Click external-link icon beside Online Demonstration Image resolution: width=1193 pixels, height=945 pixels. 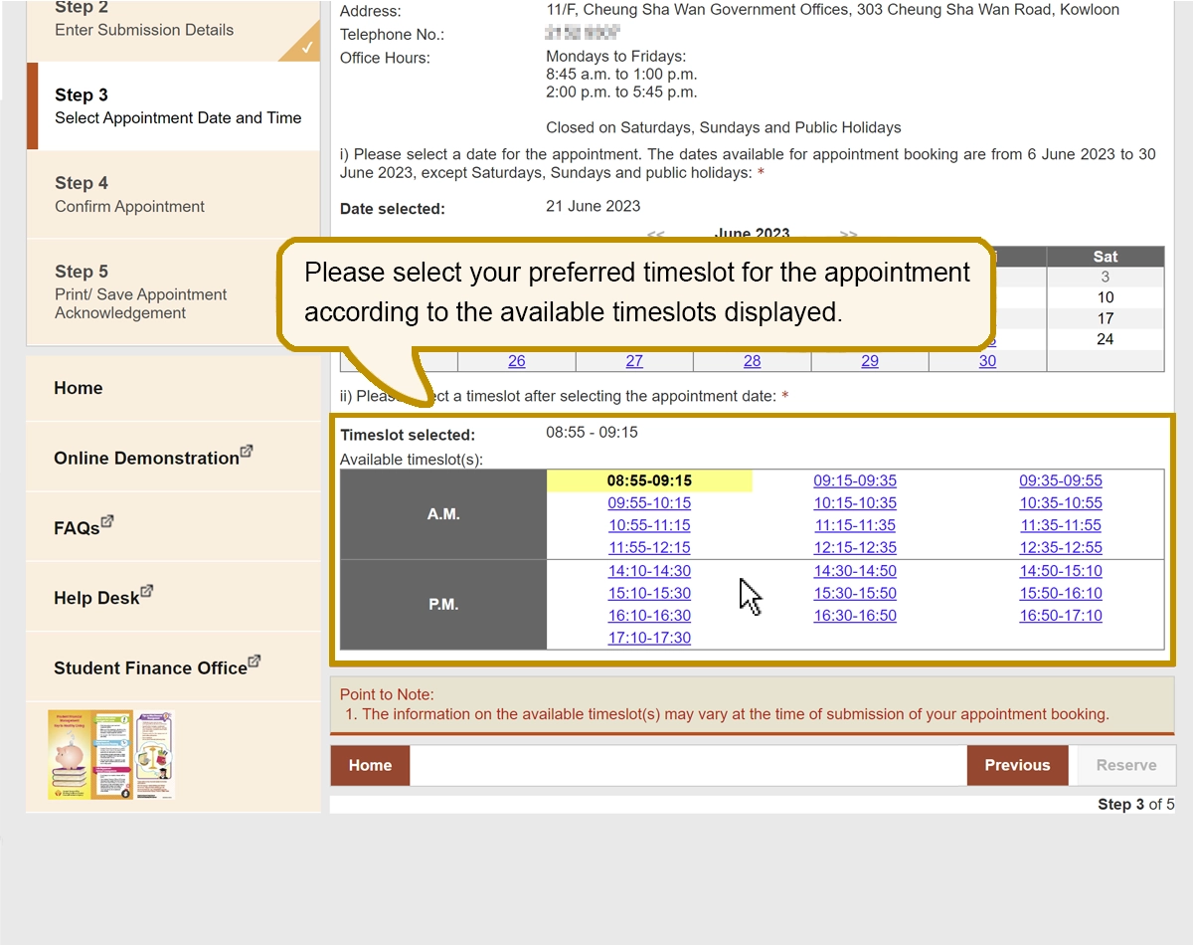[x=247, y=451]
